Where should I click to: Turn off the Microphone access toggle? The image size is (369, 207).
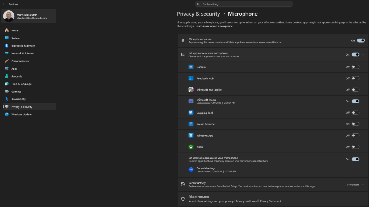(361, 41)
